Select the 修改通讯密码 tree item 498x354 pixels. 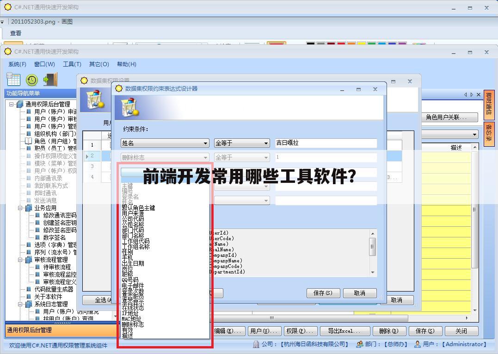60,215
